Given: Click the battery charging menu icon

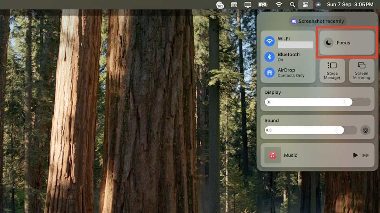Looking at the screenshot, I should pyautogui.click(x=263, y=5).
